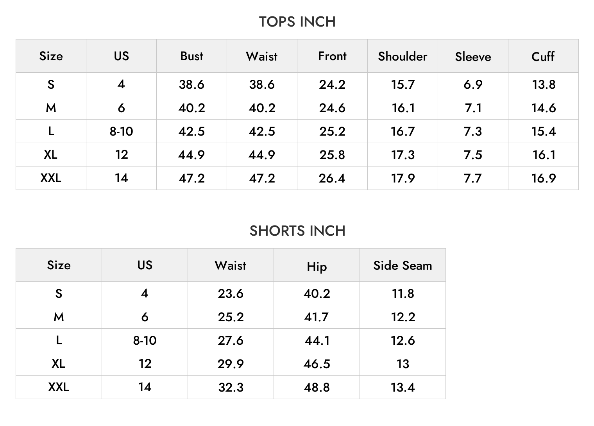Select the Shoulder column header
Viewport: 594px width, 426px height.
tap(403, 56)
